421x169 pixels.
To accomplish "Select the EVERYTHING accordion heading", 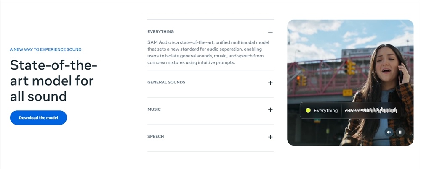I will (161, 32).
